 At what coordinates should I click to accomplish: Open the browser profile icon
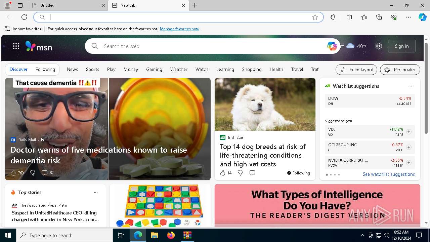pyautogui.click(x=7, y=5)
